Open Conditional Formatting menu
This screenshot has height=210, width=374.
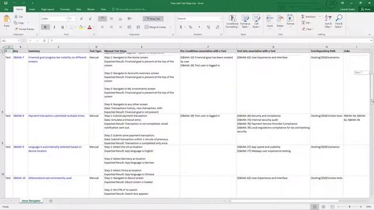tap(232, 21)
